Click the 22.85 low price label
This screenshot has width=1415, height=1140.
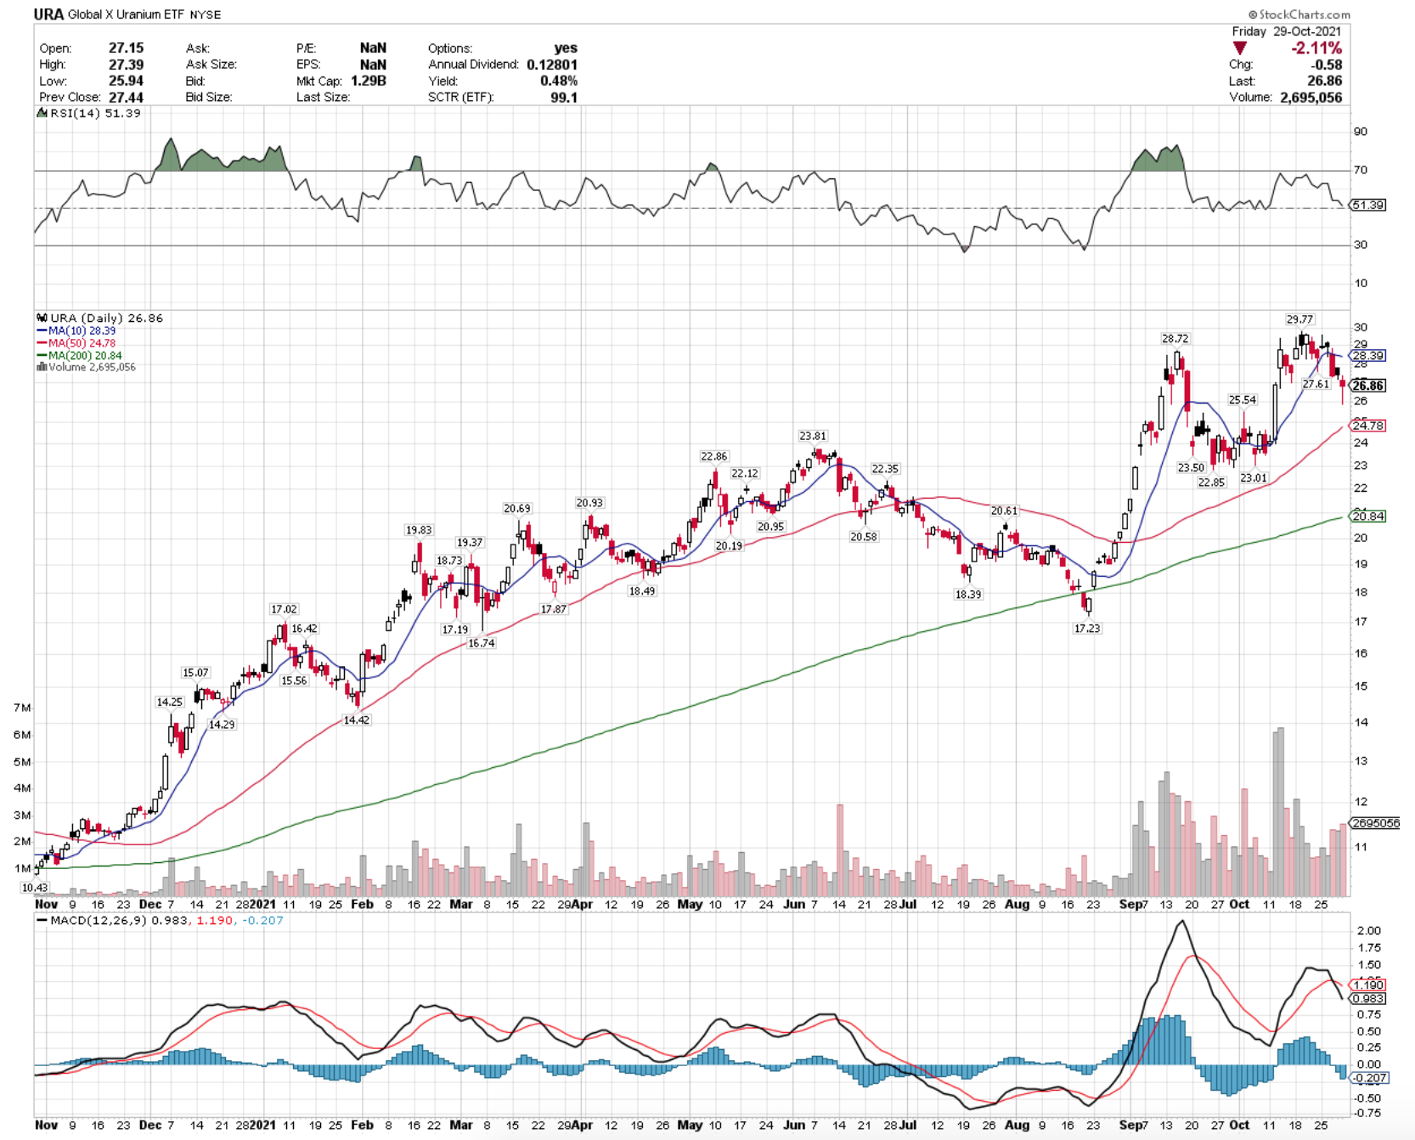point(1212,483)
